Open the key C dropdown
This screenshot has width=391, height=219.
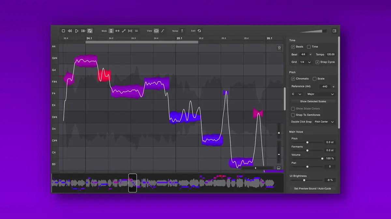point(297,94)
